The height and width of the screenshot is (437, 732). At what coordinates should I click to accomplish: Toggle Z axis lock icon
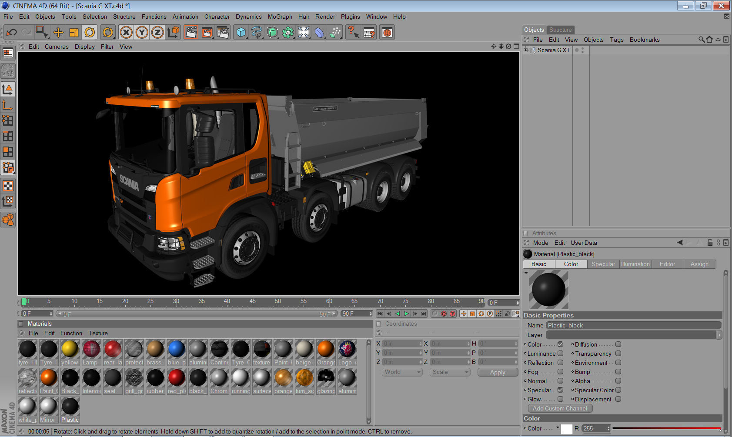click(x=157, y=32)
